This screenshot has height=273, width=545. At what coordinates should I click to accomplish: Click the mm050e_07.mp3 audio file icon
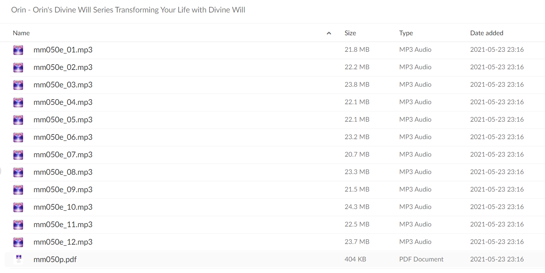[x=18, y=155]
